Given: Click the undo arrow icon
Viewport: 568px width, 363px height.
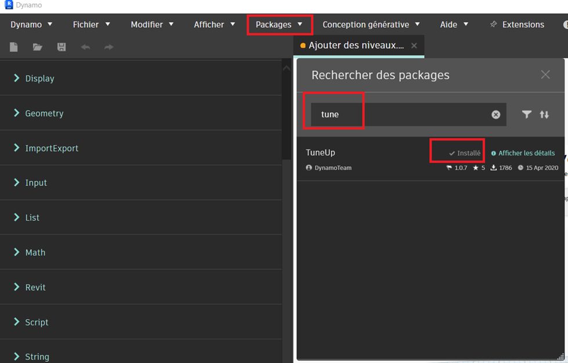Looking at the screenshot, I should pos(85,47).
